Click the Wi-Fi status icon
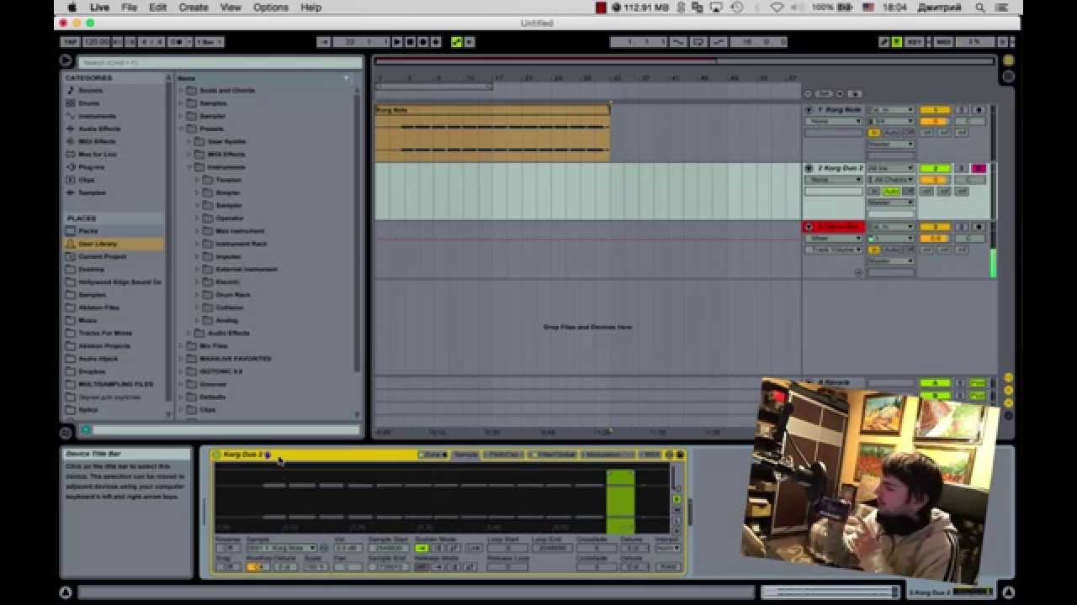The width and height of the screenshot is (1077, 605). (x=777, y=8)
